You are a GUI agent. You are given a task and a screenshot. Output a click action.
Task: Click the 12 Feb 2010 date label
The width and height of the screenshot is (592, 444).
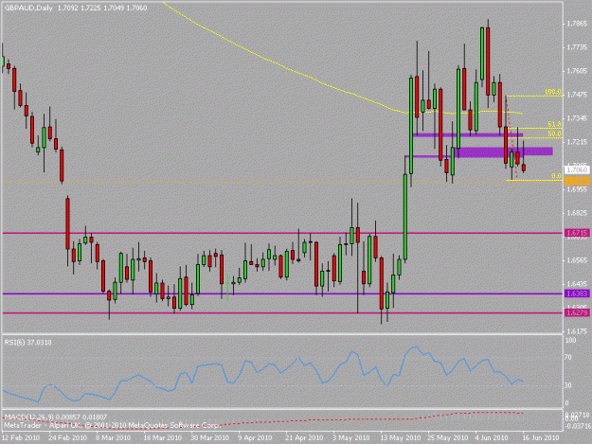coord(21,437)
